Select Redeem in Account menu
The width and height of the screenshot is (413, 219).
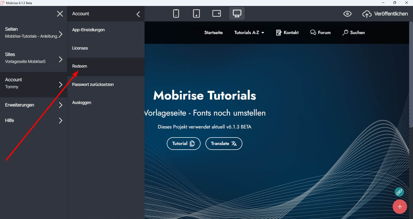80,66
